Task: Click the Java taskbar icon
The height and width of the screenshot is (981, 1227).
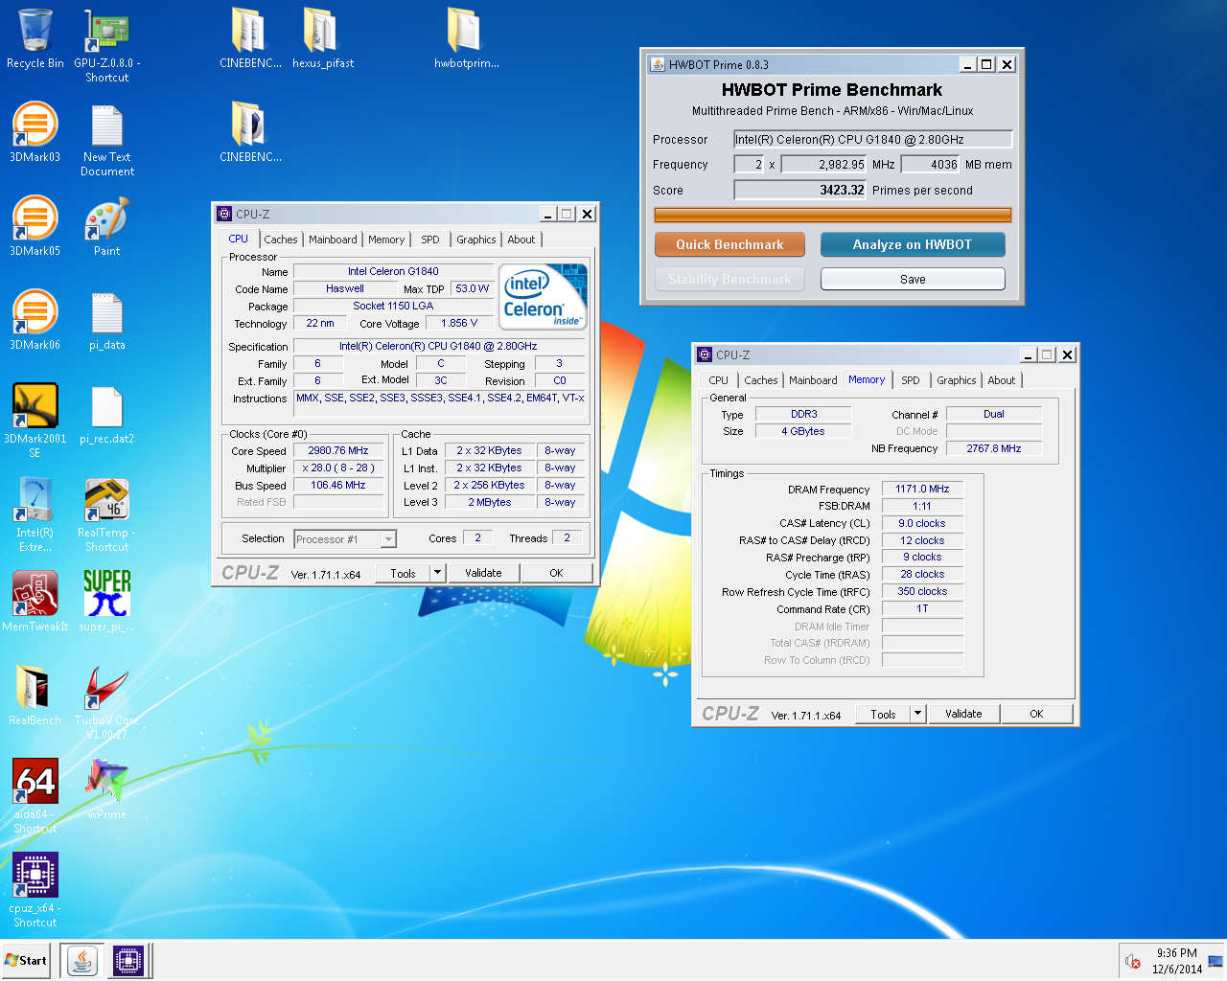Action: 82,960
